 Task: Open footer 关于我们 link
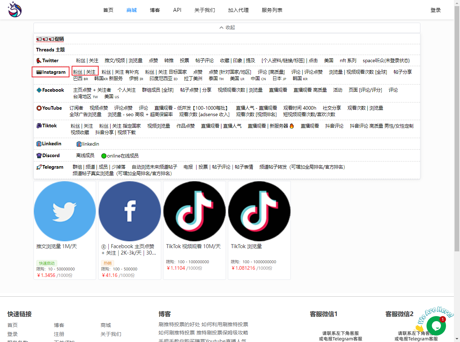[x=111, y=334]
